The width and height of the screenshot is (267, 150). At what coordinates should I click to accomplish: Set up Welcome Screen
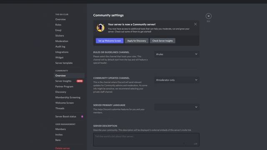point(109,41)
